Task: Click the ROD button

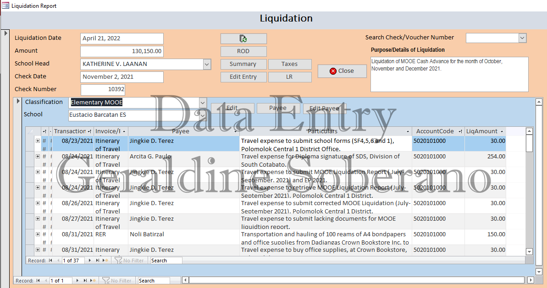Action: [243, 52]
